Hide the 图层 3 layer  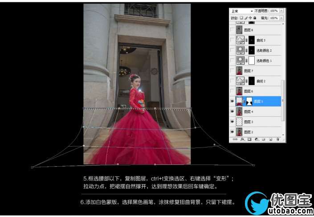point(232,122)
